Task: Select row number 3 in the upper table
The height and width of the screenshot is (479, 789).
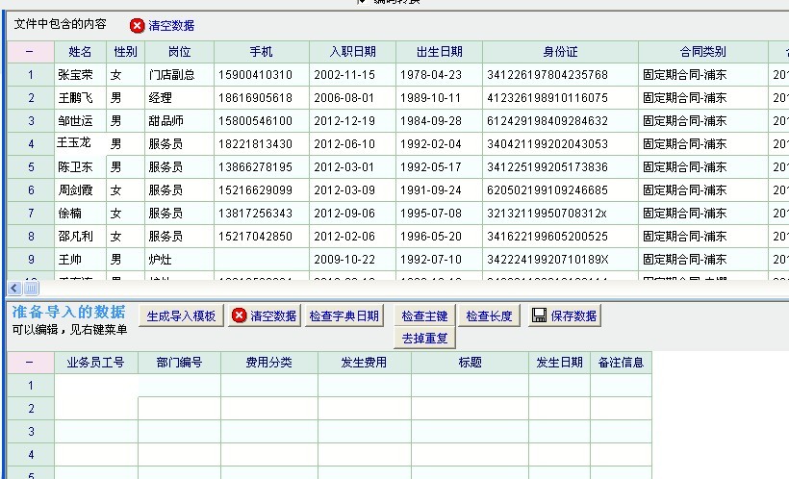Action: coord(31,121)
